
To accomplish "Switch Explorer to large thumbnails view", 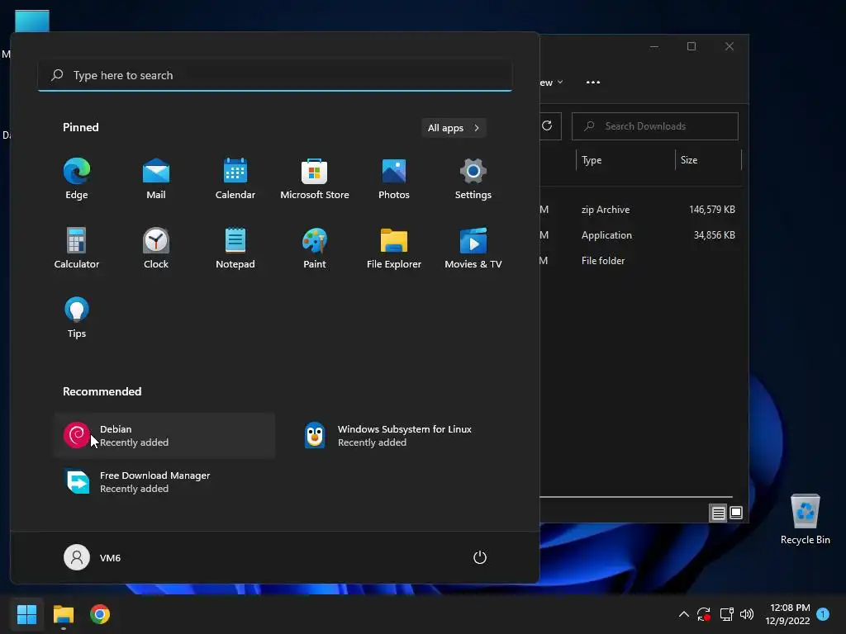I will pyautogui.click(x=736, y=513).
